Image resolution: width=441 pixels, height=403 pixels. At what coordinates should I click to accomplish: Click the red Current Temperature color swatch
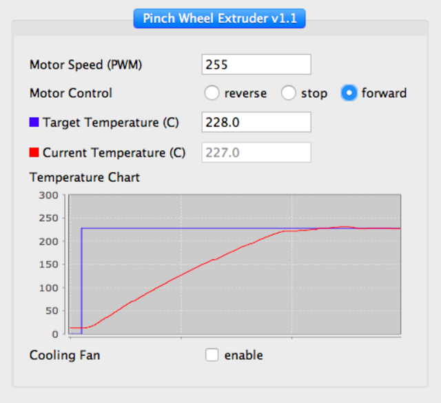click(x=34, y=152)
